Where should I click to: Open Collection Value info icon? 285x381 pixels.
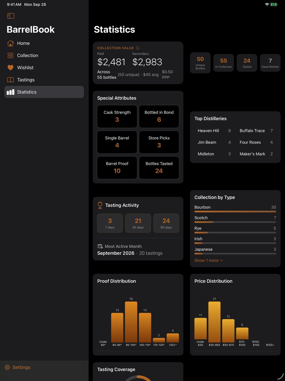138,48
